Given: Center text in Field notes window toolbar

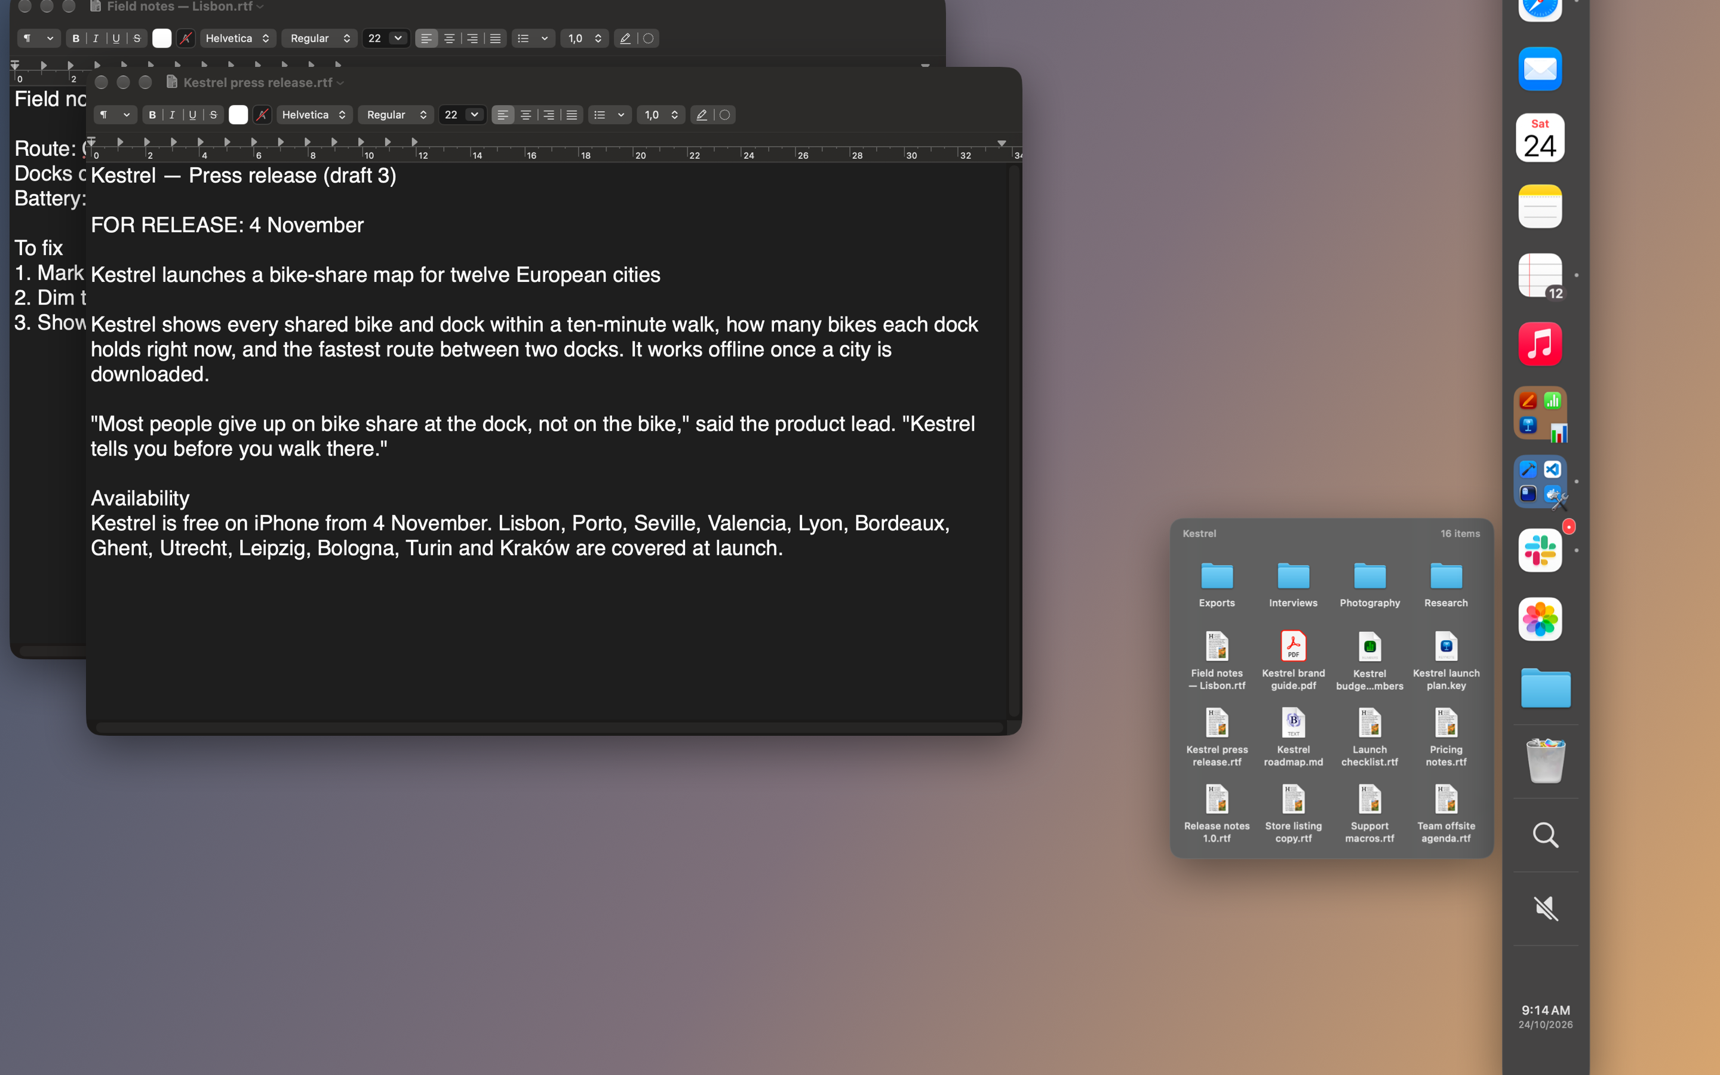Looking at the screenshot, I should [x=449, y=38].
